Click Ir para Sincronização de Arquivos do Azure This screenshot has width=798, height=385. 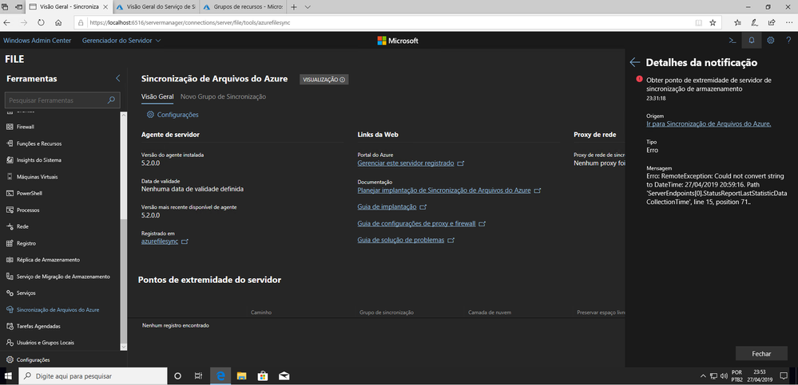(709, 124)
